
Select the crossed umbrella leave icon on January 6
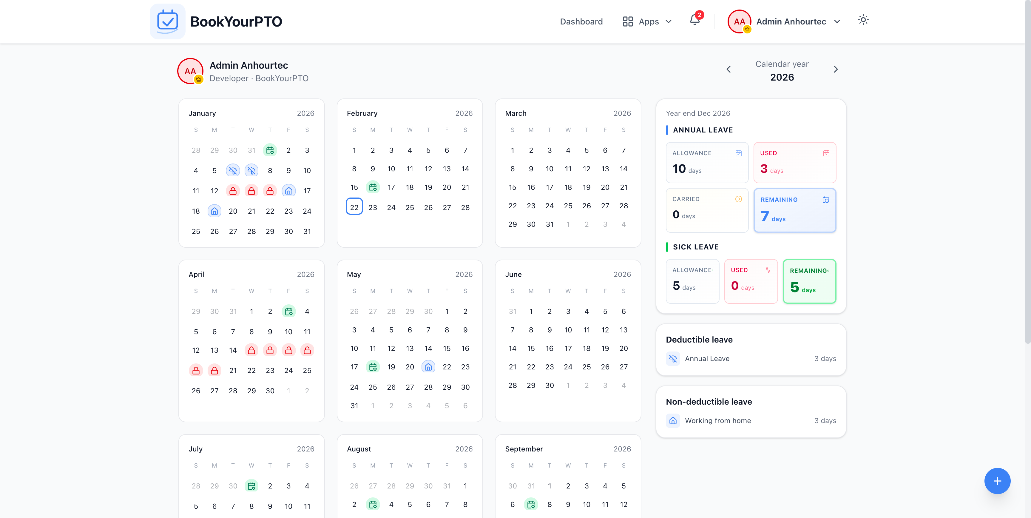point(233,170)
